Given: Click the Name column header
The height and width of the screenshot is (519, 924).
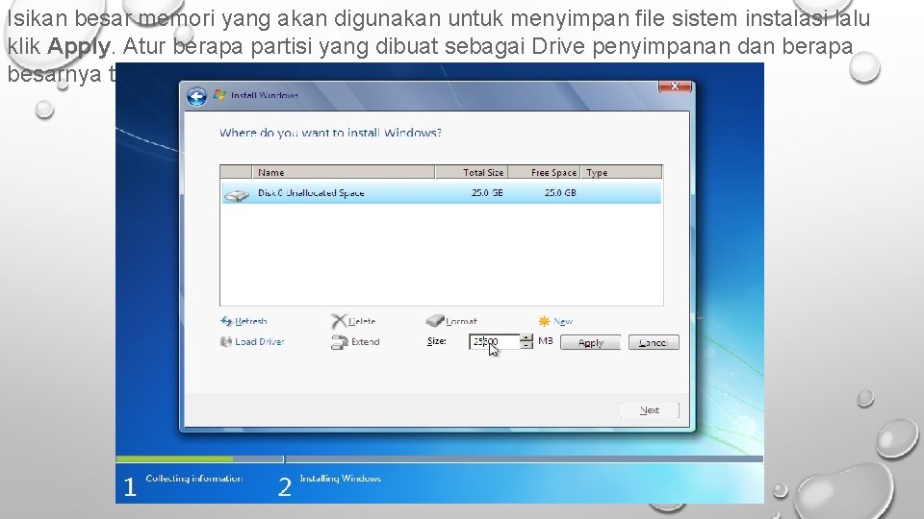Looking at the screenshot, I should coord(344,172).
